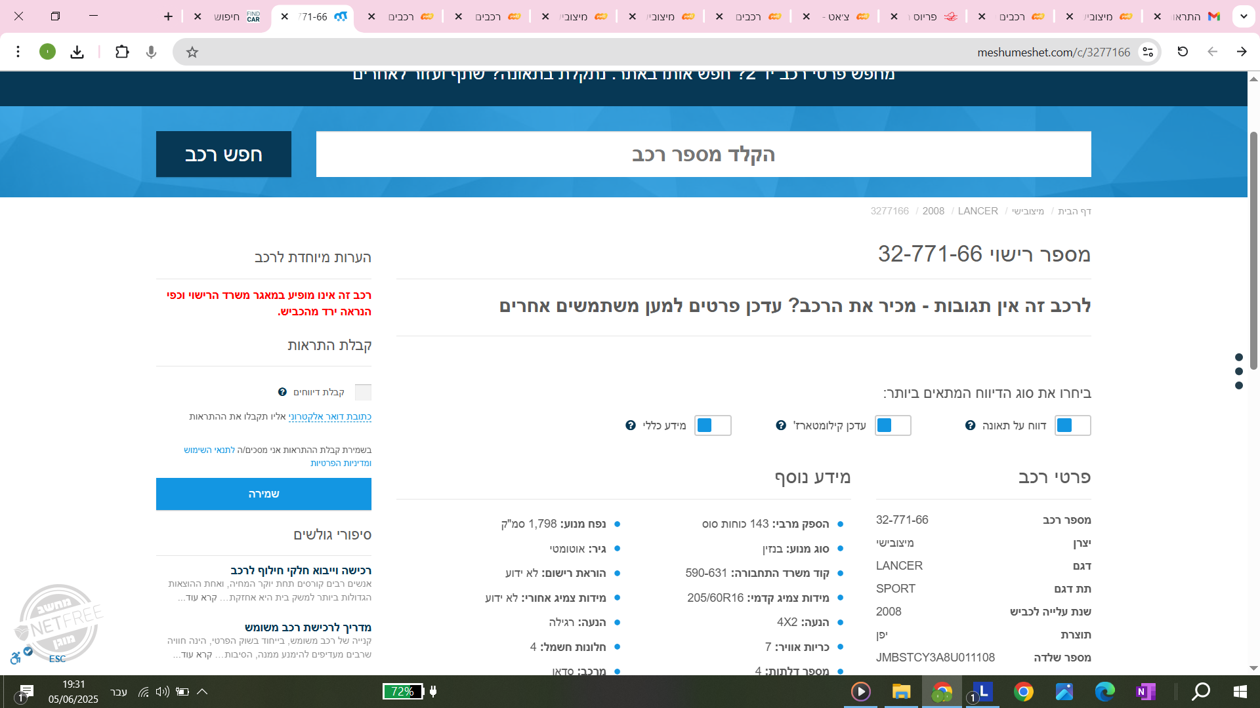This screenshot has width=1260, height=708.
Task: Open the clock and date 19:31
Action: 73,692
